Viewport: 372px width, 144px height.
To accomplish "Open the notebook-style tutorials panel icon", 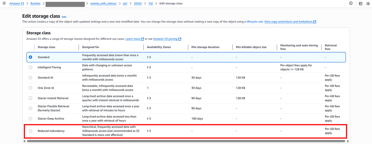I will pos(360,3).
